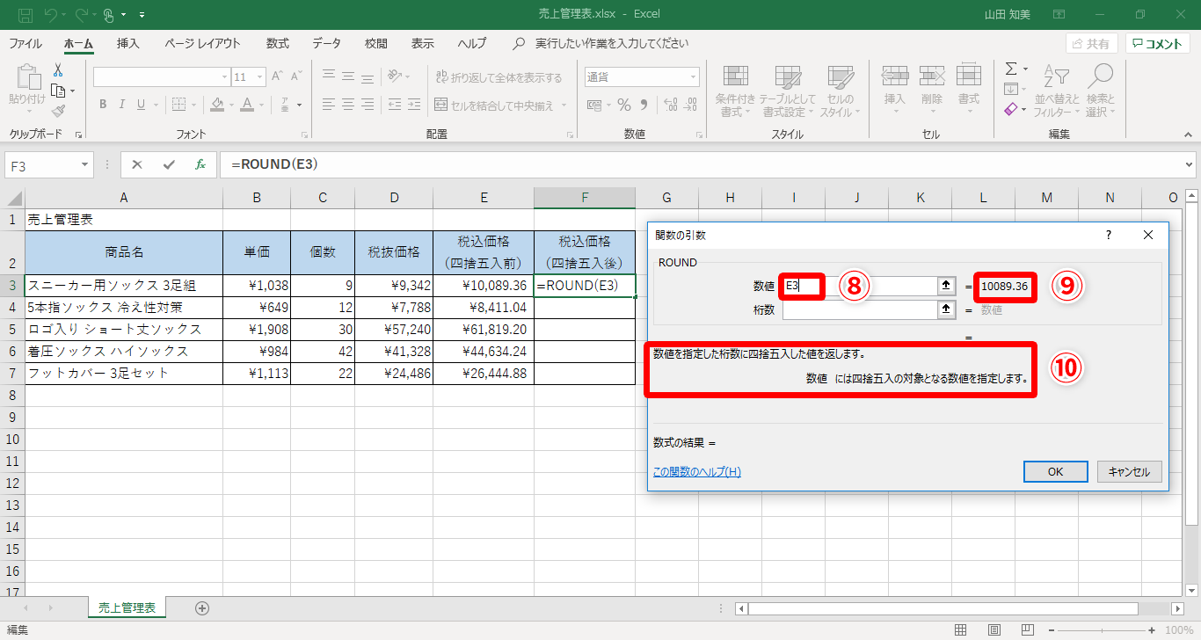The width and height of the screenshot is (1201, 640).
Task: Open the font size dropdown showing 11
Action: (x=259, y=76)
